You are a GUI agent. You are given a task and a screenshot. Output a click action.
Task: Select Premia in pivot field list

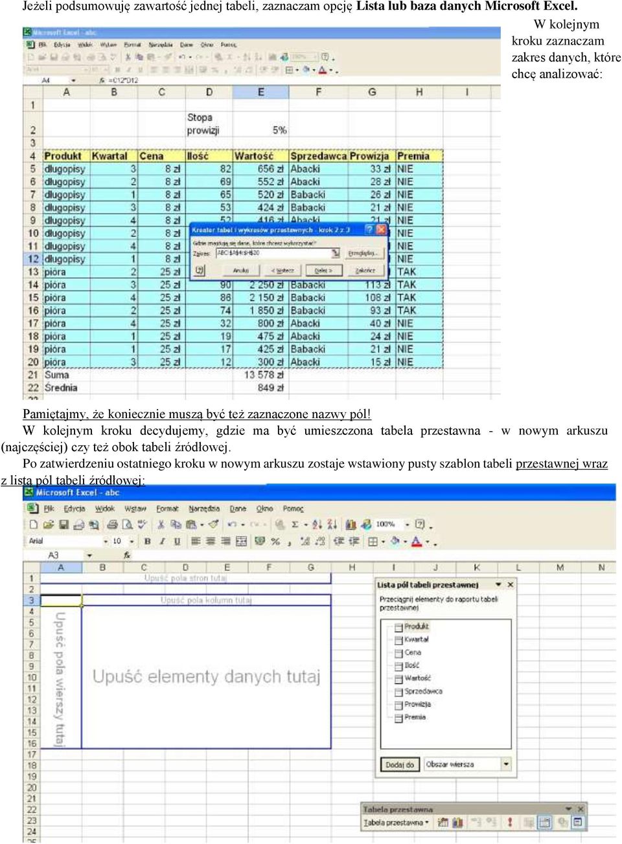[x=415, y=717]
